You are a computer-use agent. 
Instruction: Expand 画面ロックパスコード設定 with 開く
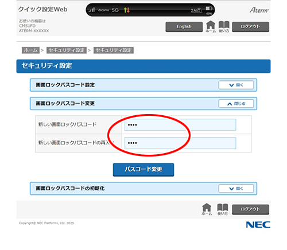coord(236,85)
